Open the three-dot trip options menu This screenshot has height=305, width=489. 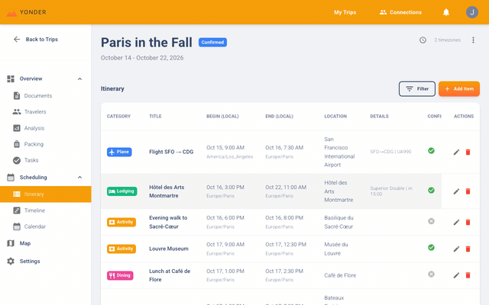pyautogui.click(x=473, y=40)
